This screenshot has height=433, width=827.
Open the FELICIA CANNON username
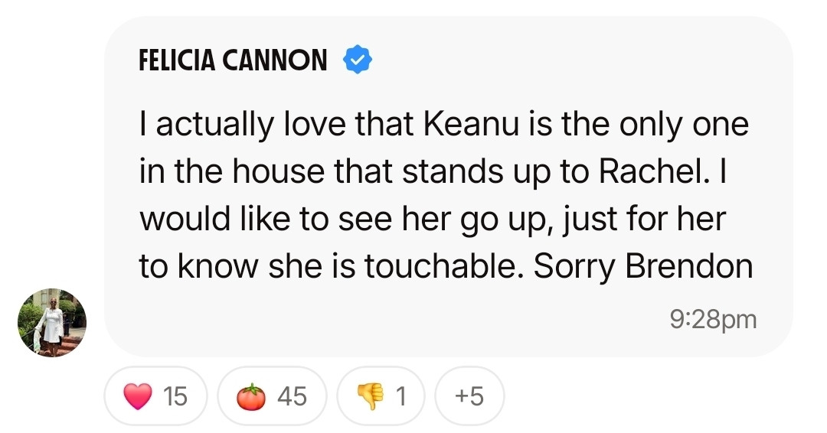233,60
